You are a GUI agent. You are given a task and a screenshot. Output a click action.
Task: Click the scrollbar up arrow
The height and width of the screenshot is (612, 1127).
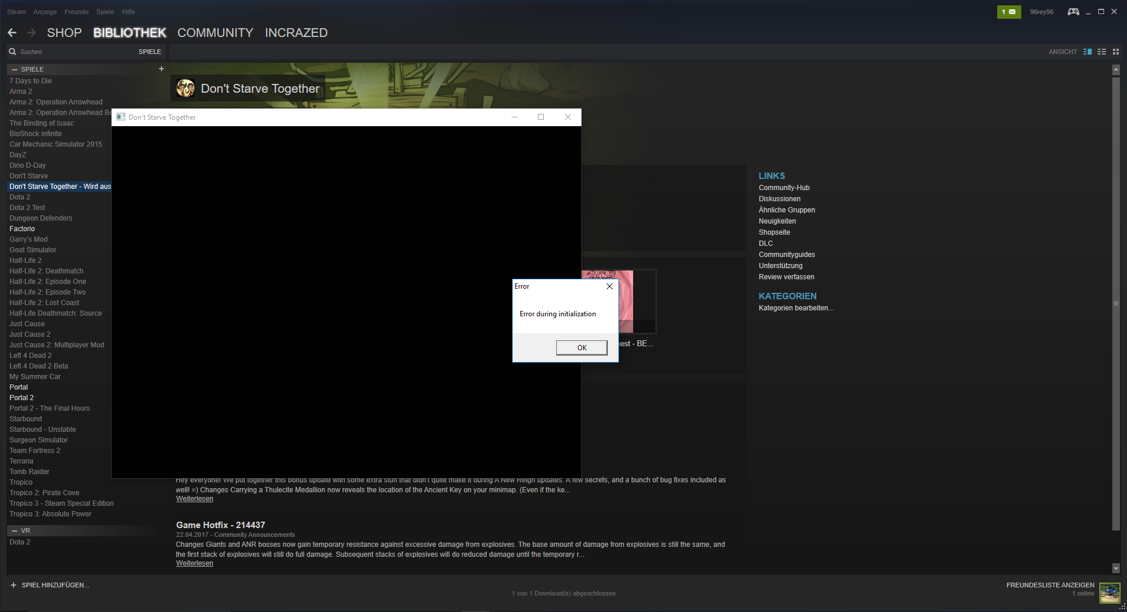point(1116,70)
